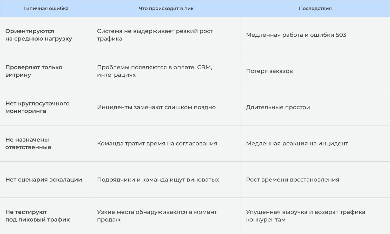The width and height of the screenshot is (390, 234).
Task: Select 'Медленная реакция на инцидент' cell
Action: coord(315,143)
